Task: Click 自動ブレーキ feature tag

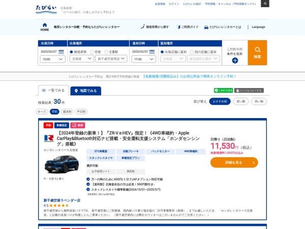Action: (x=131, y=151)
